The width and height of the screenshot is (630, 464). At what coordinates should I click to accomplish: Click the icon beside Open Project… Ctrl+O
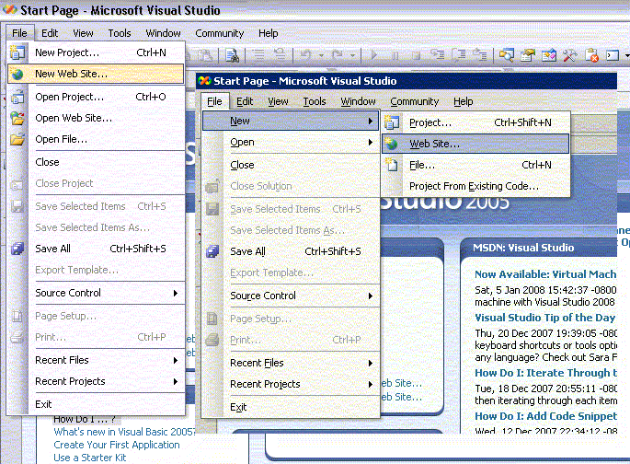tap(17, 97)
